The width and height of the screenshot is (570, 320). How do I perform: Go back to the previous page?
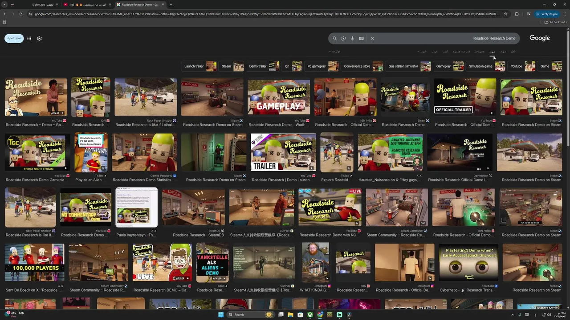click(x=5, y=14)
